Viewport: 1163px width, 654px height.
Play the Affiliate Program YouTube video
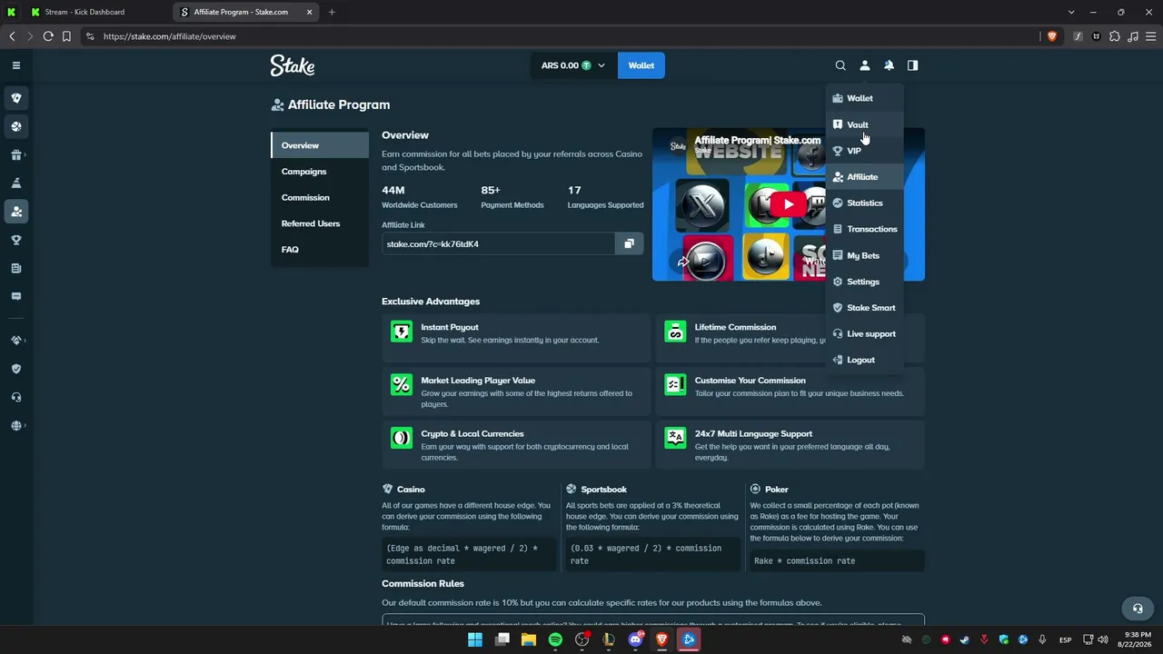tap(788, 204)
